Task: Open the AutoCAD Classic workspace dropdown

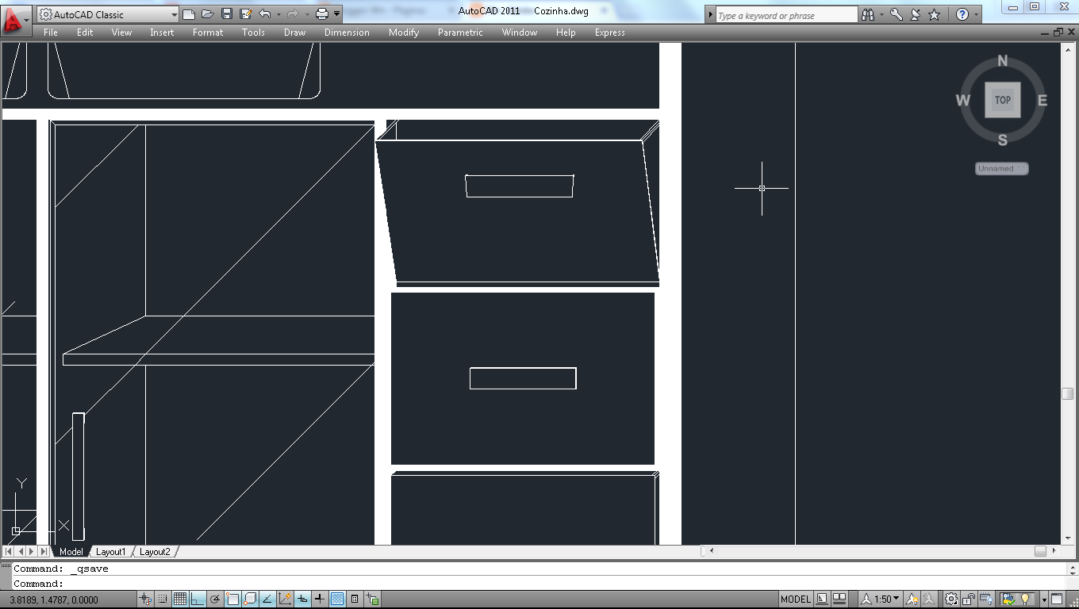Action: [x=175, y=13]
